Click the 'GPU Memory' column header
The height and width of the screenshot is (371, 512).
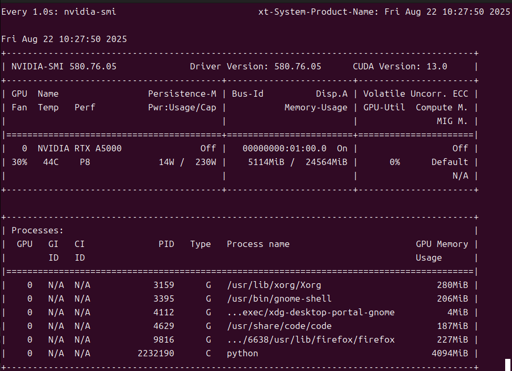point(442,244)
